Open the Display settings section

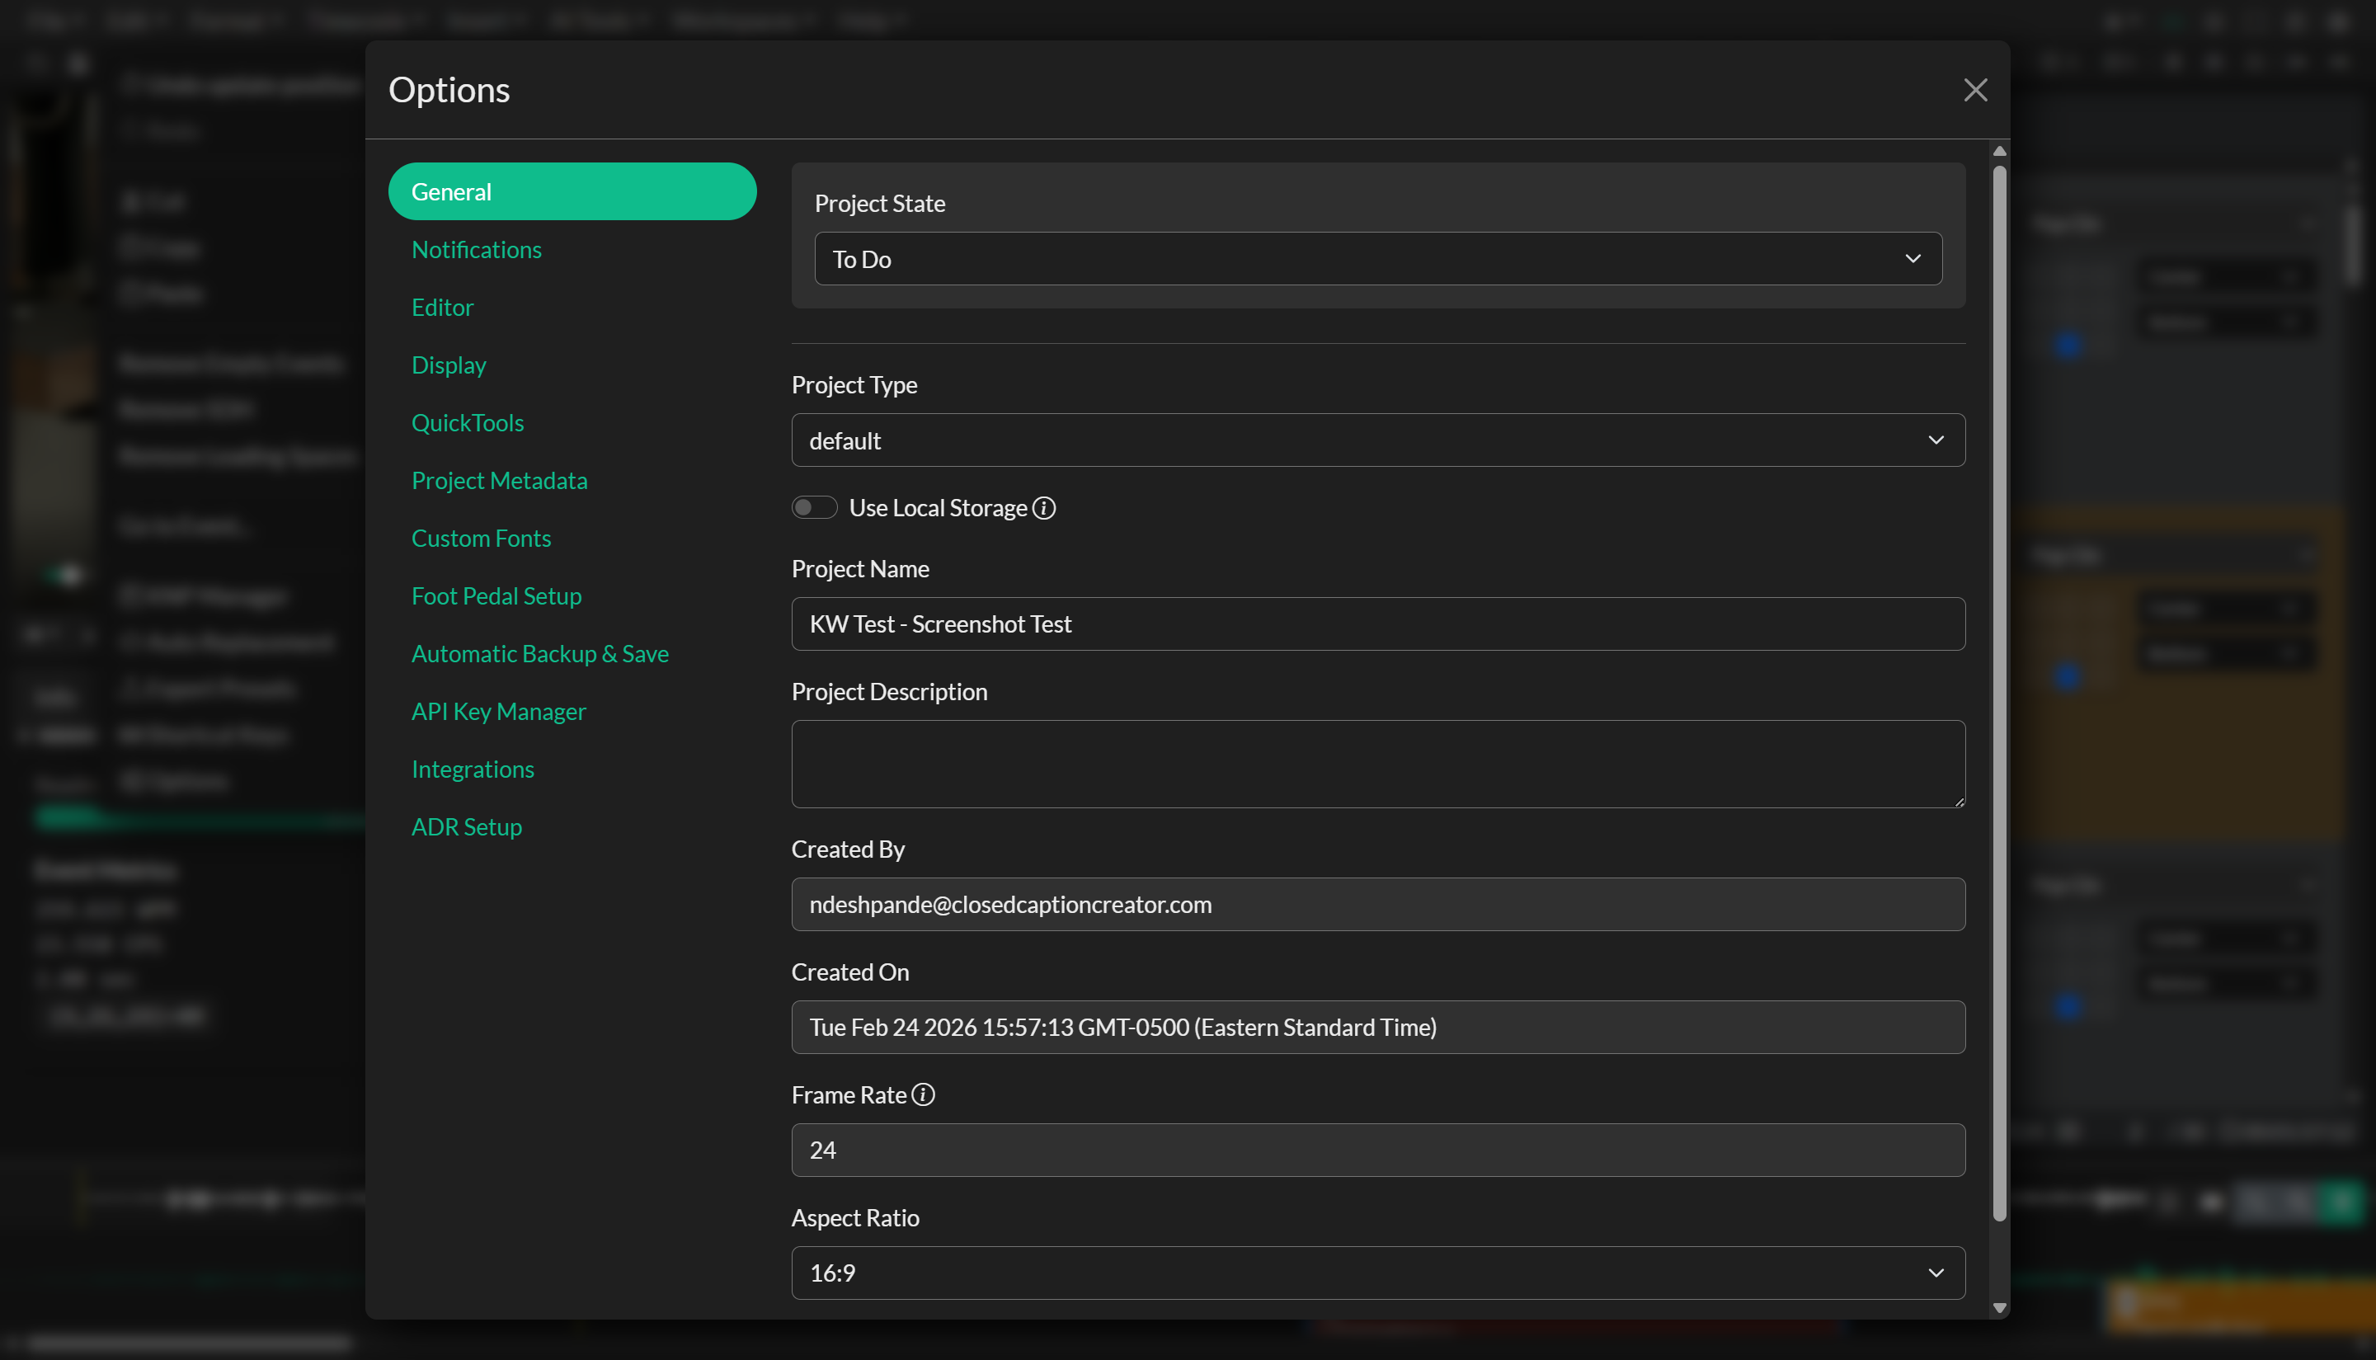[x=449, y=365]
